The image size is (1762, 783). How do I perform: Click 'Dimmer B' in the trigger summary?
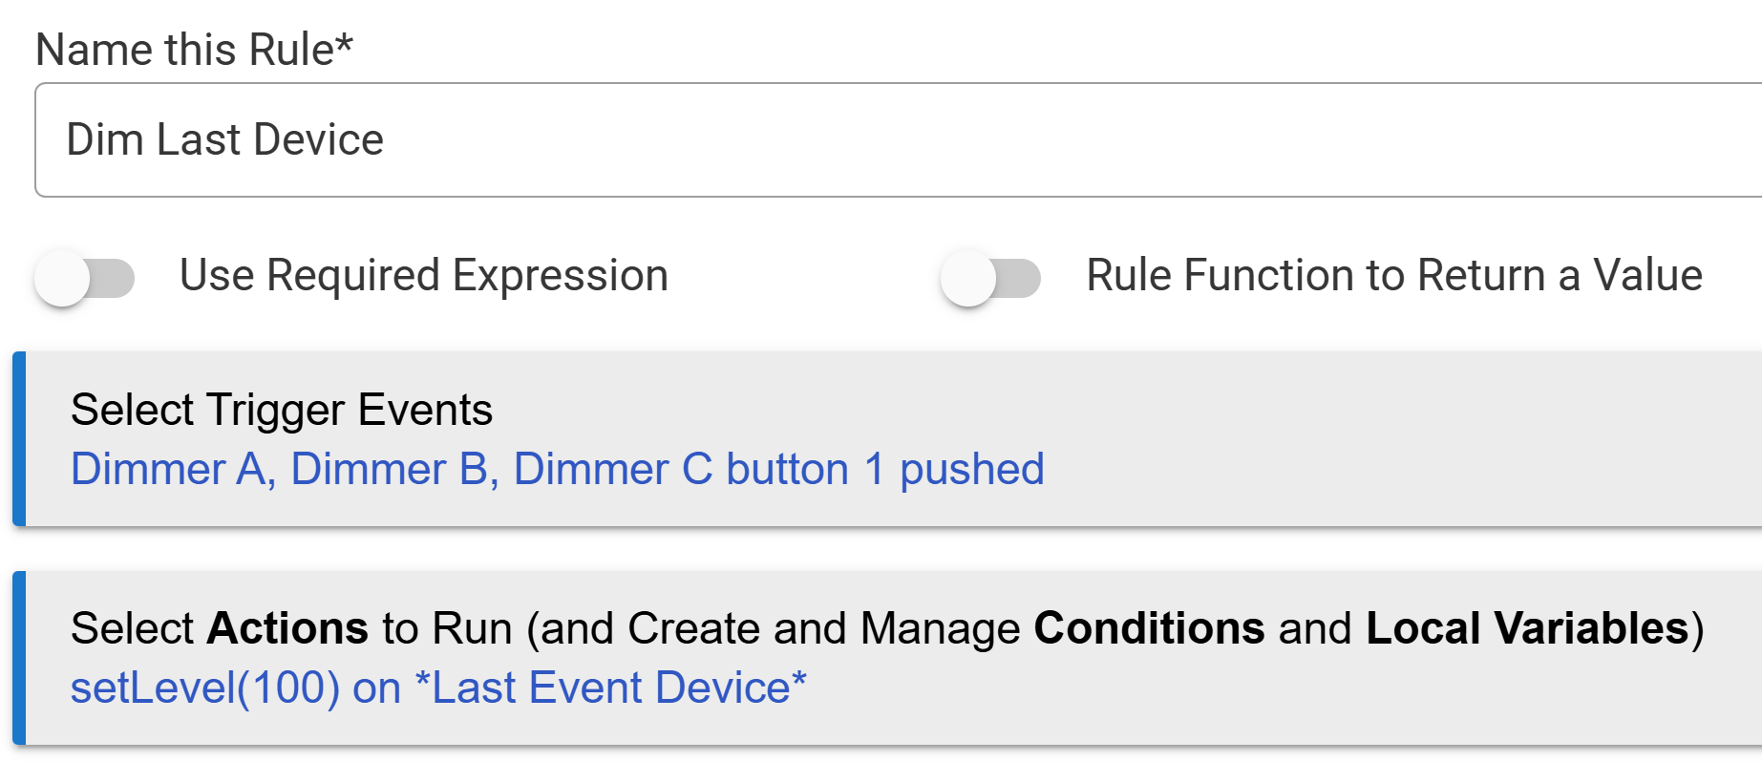tap(390, 470)
